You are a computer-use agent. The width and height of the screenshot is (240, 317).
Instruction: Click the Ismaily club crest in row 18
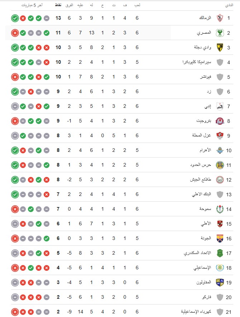(220, 268)
